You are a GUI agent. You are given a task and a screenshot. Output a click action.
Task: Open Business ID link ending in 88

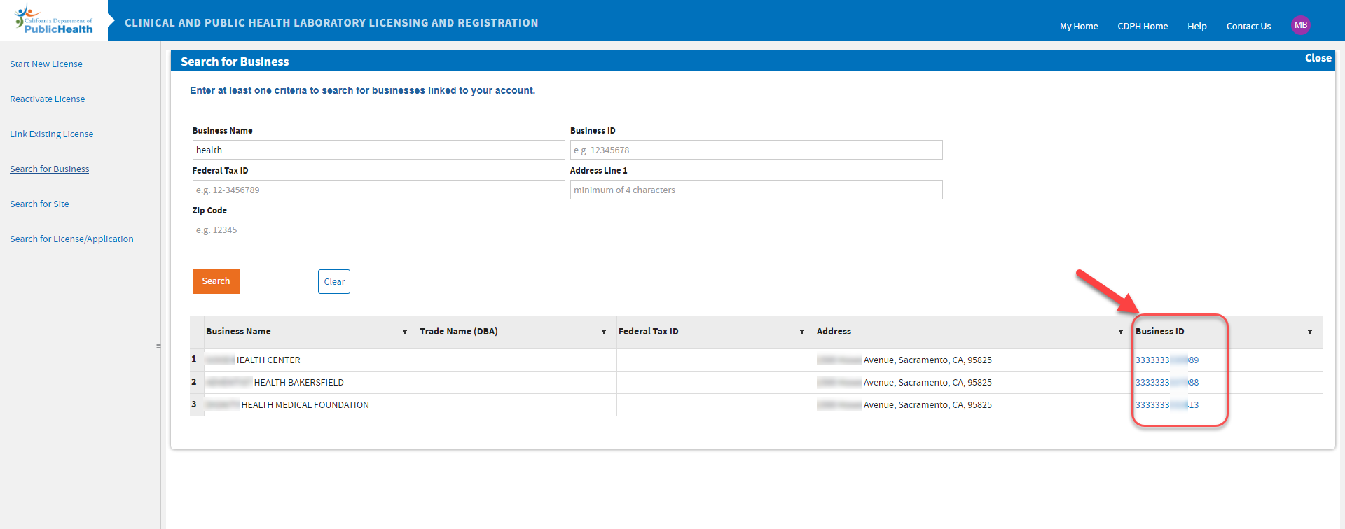pos(1167,383)
